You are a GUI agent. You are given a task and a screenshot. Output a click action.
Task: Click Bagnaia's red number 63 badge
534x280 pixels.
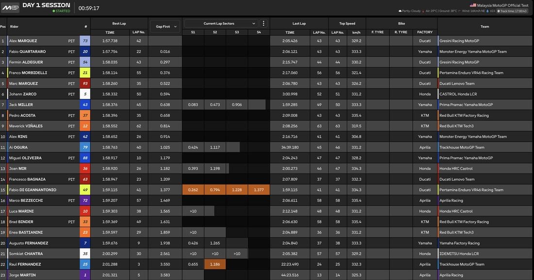pos(85,179)
